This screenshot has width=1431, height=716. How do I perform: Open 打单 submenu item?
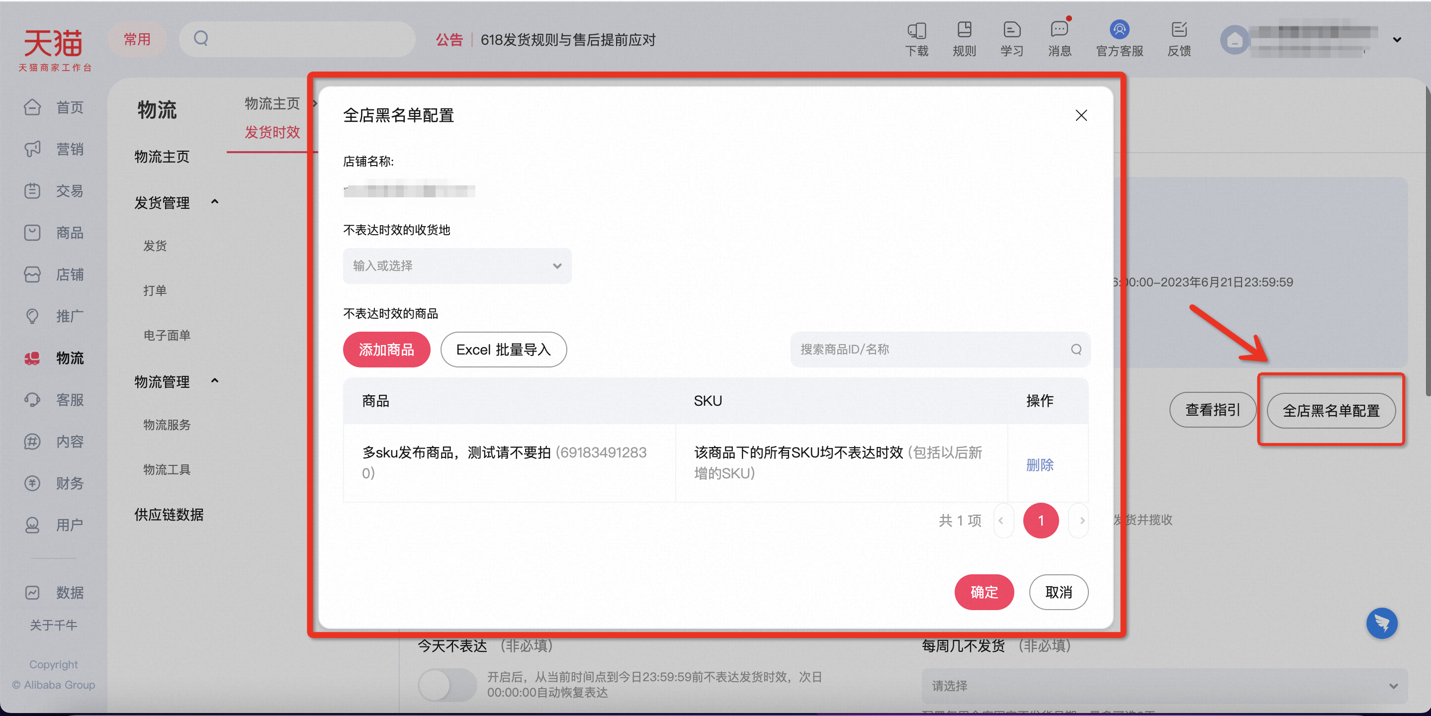click(155, 290)
